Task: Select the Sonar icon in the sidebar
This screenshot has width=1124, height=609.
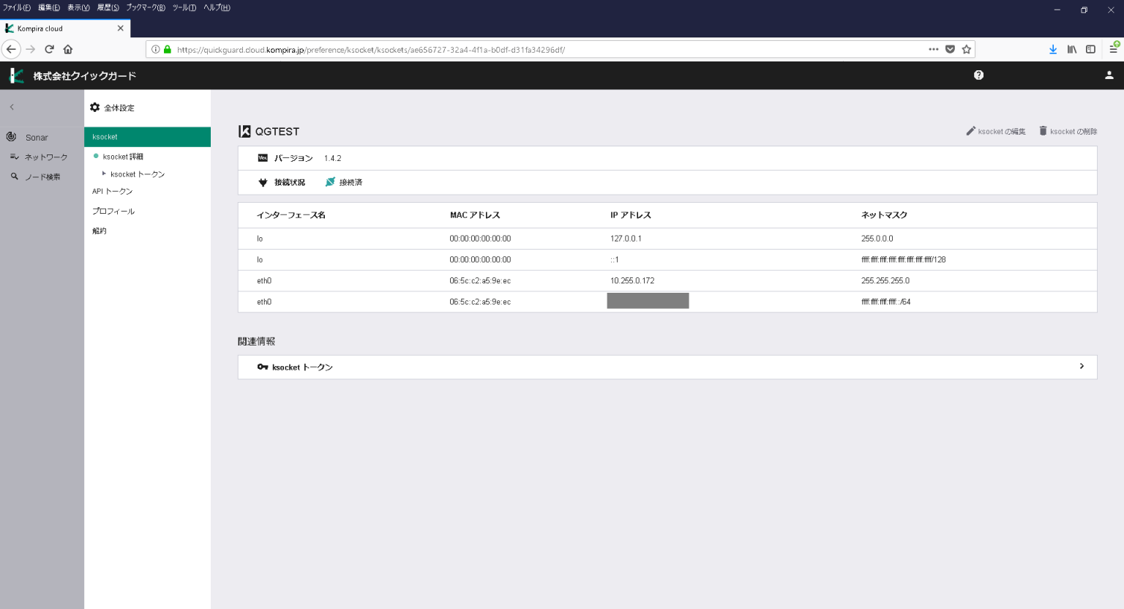Action: tap(12, 137)
